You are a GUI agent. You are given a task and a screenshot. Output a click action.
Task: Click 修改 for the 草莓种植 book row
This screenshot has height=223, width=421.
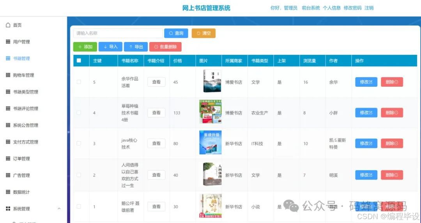tap(366, 112)
